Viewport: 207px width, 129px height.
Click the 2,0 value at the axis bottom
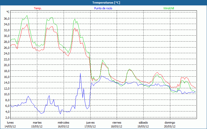[x=6, y=117]
